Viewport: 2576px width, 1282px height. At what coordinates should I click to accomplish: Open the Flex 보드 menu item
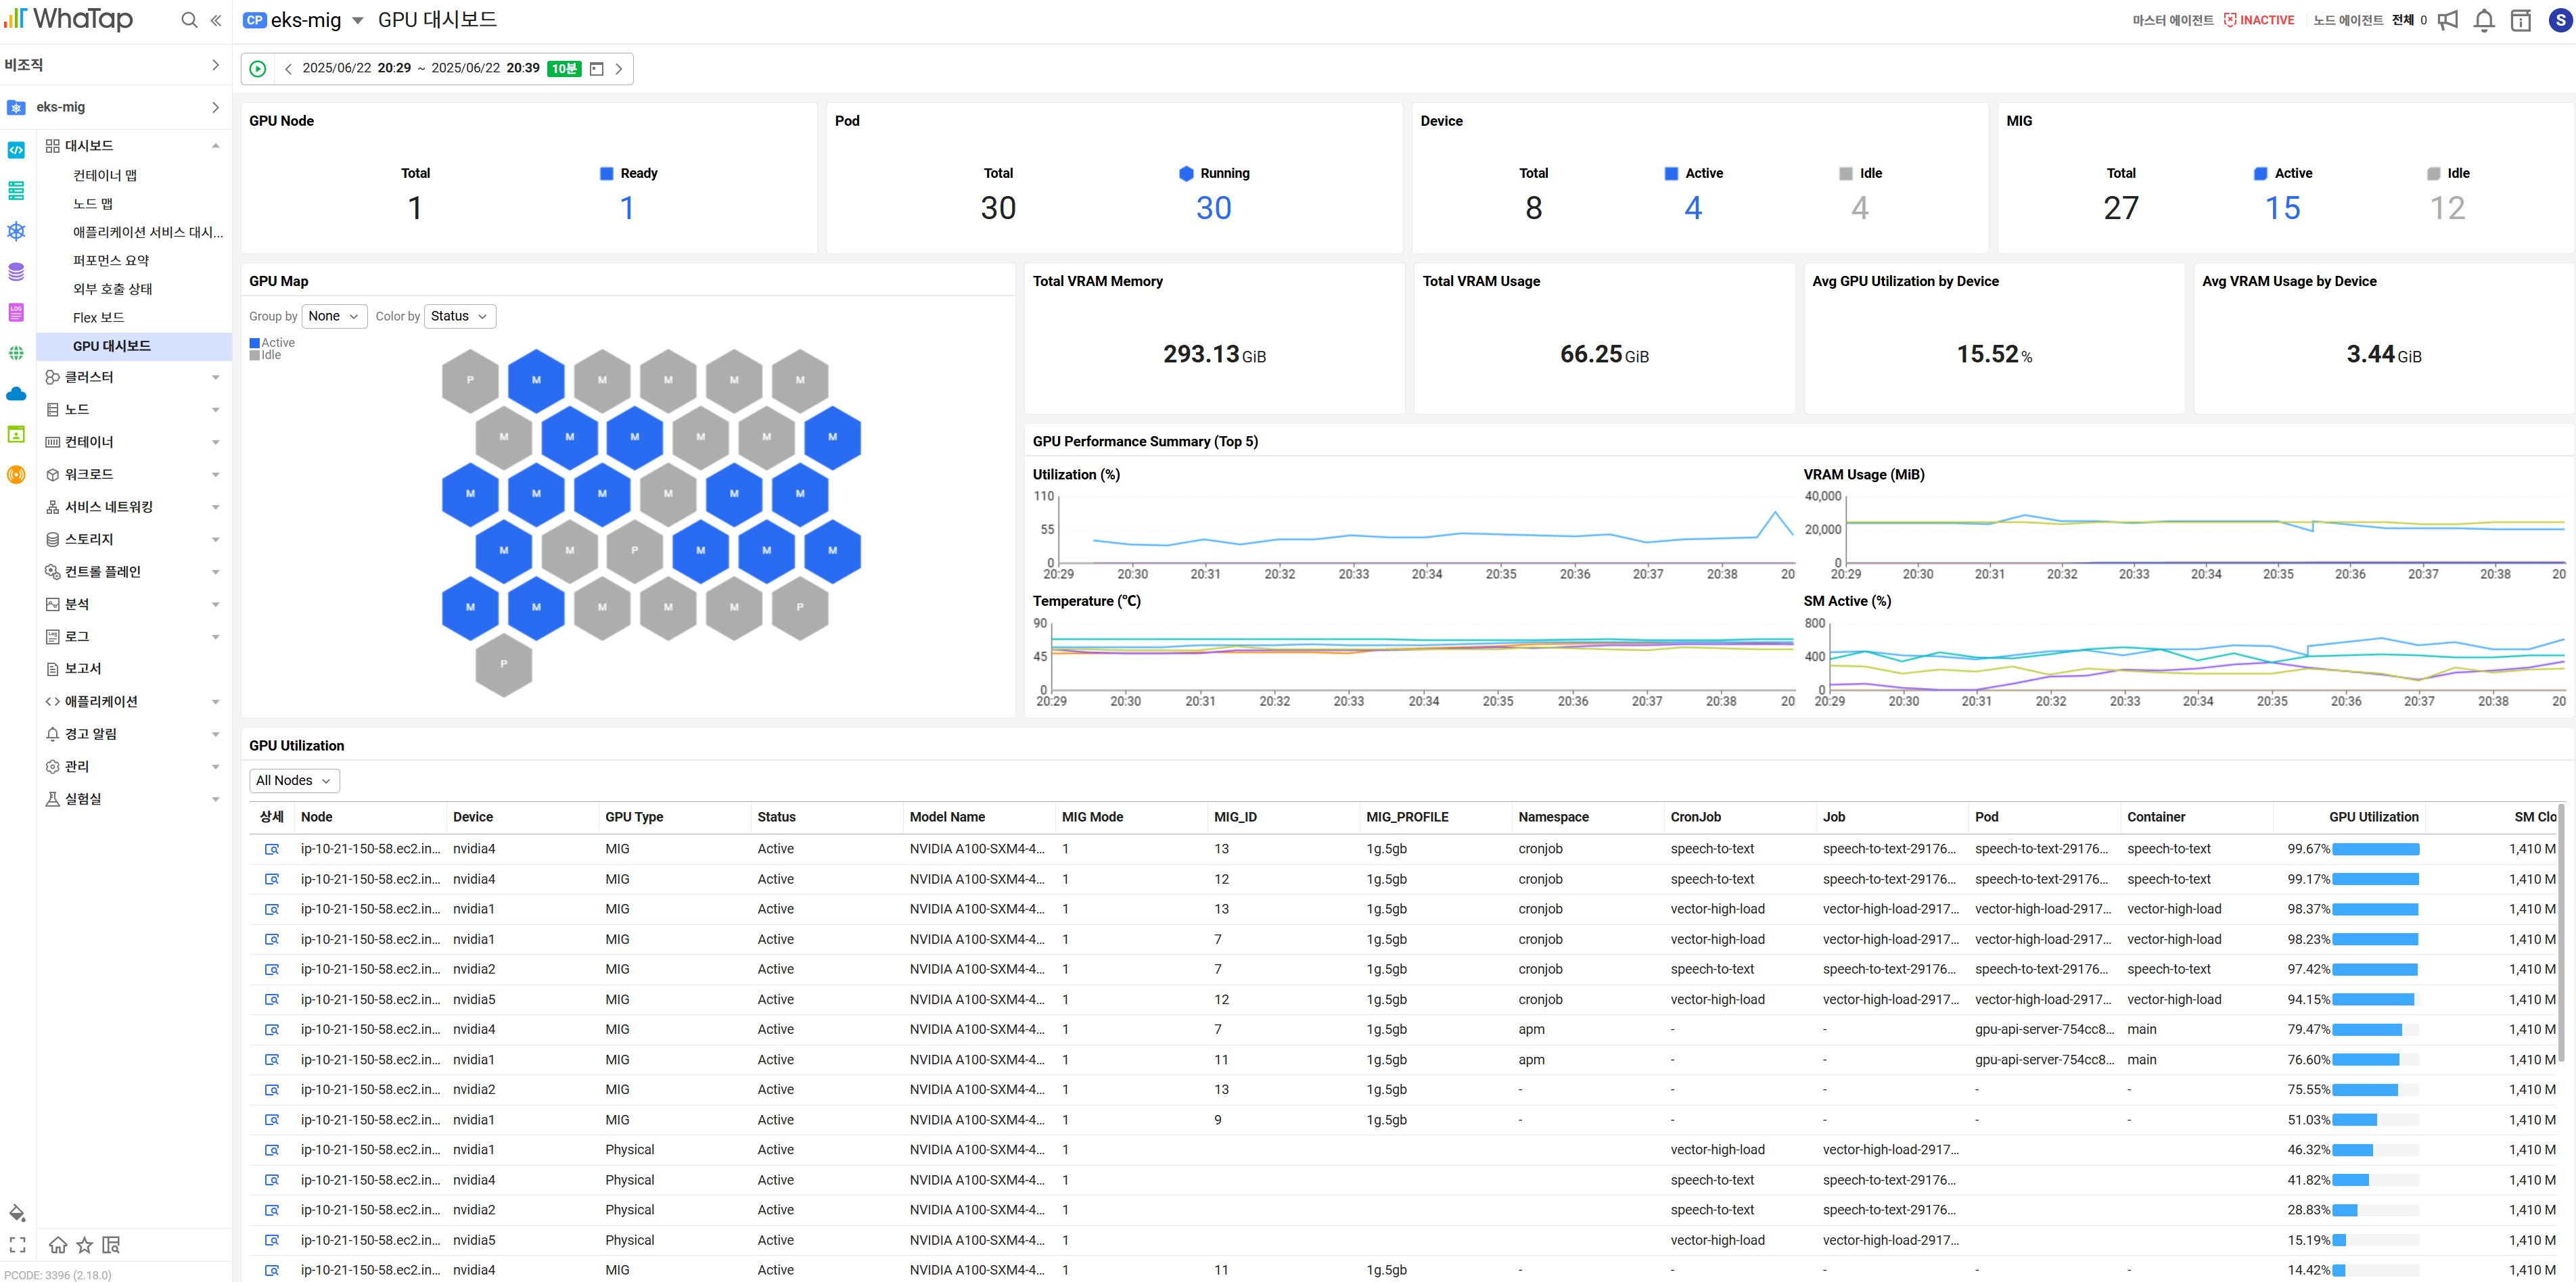pyautogui.click(x=99, y=318)
